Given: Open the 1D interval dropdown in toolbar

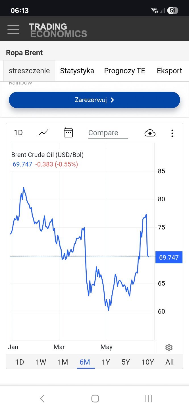Looking at the screenshot, I should tap(18, 133).
